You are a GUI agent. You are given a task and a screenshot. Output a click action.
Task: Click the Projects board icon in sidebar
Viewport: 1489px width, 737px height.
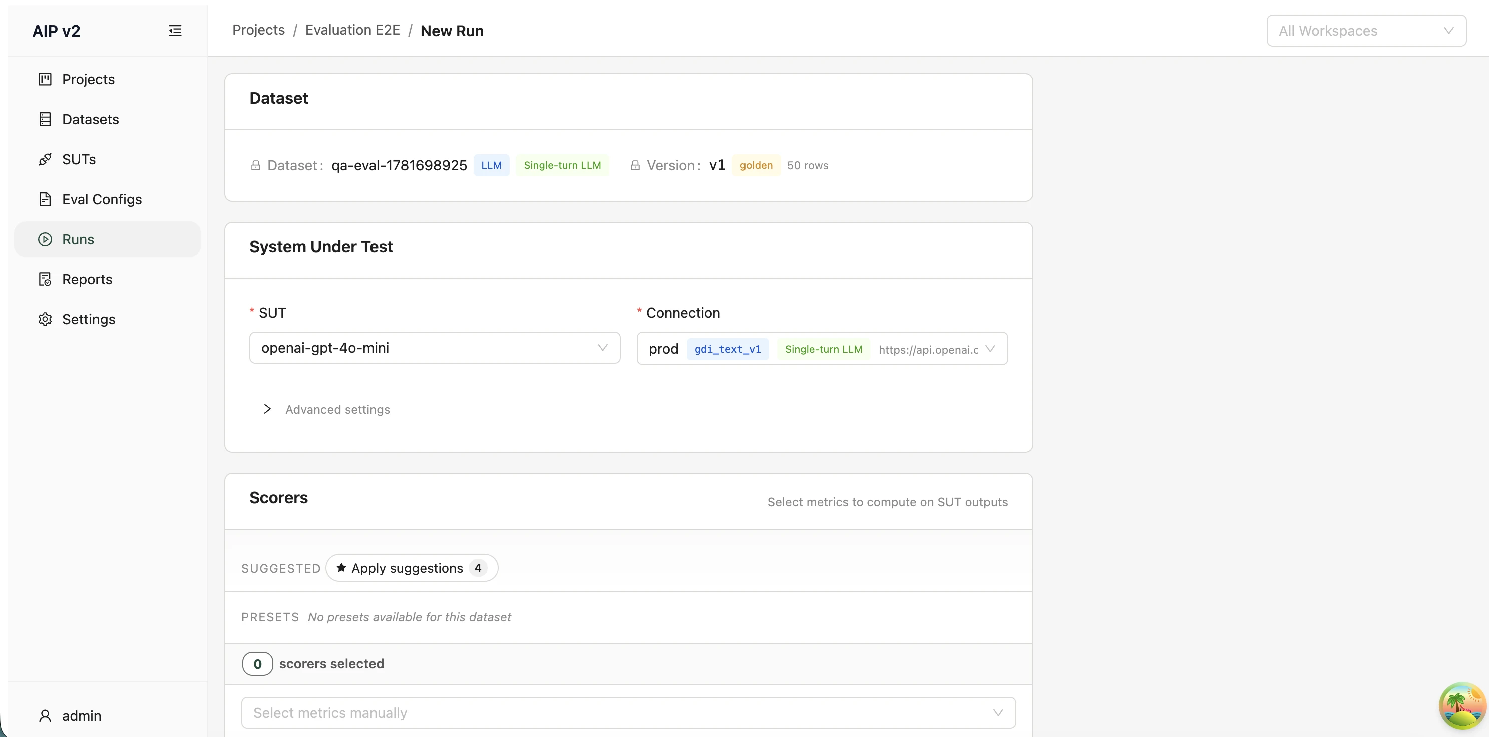coord(45,79)
